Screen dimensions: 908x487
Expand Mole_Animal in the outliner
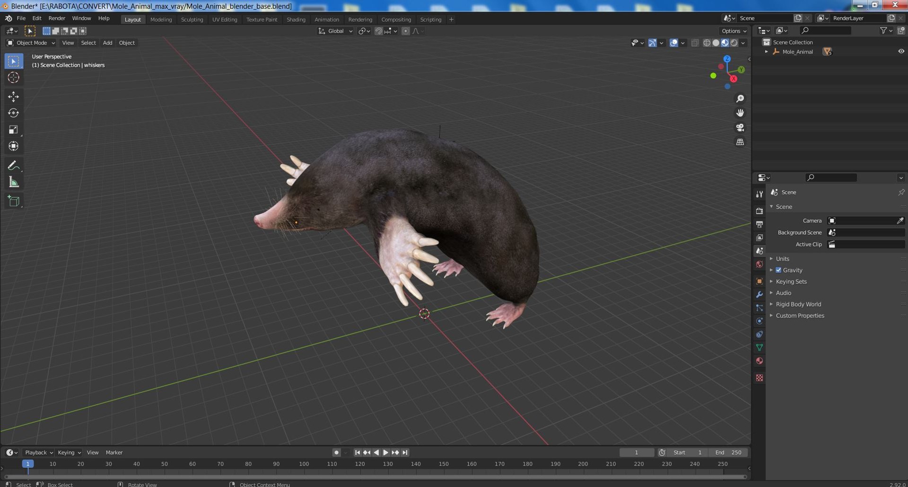tap(766, 52)
